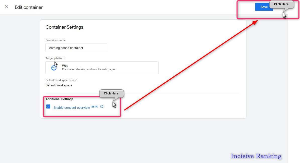Click the Additional Settings heading
The height and width of the screenshot is (163, 300).
59,99
